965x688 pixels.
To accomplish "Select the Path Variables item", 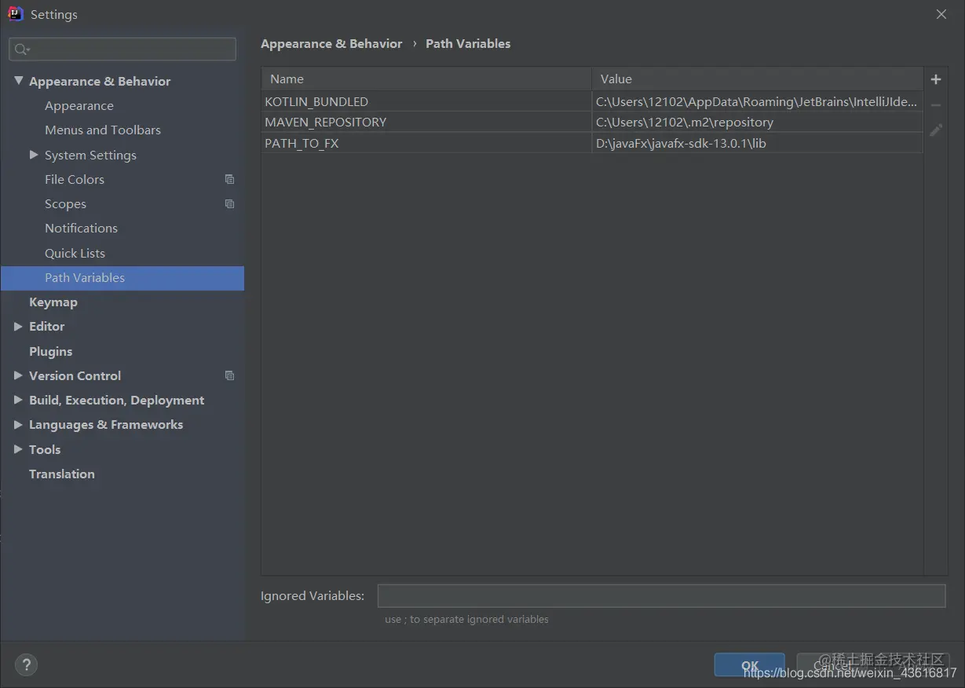I will pyautogui.click(x=122, y=278).
